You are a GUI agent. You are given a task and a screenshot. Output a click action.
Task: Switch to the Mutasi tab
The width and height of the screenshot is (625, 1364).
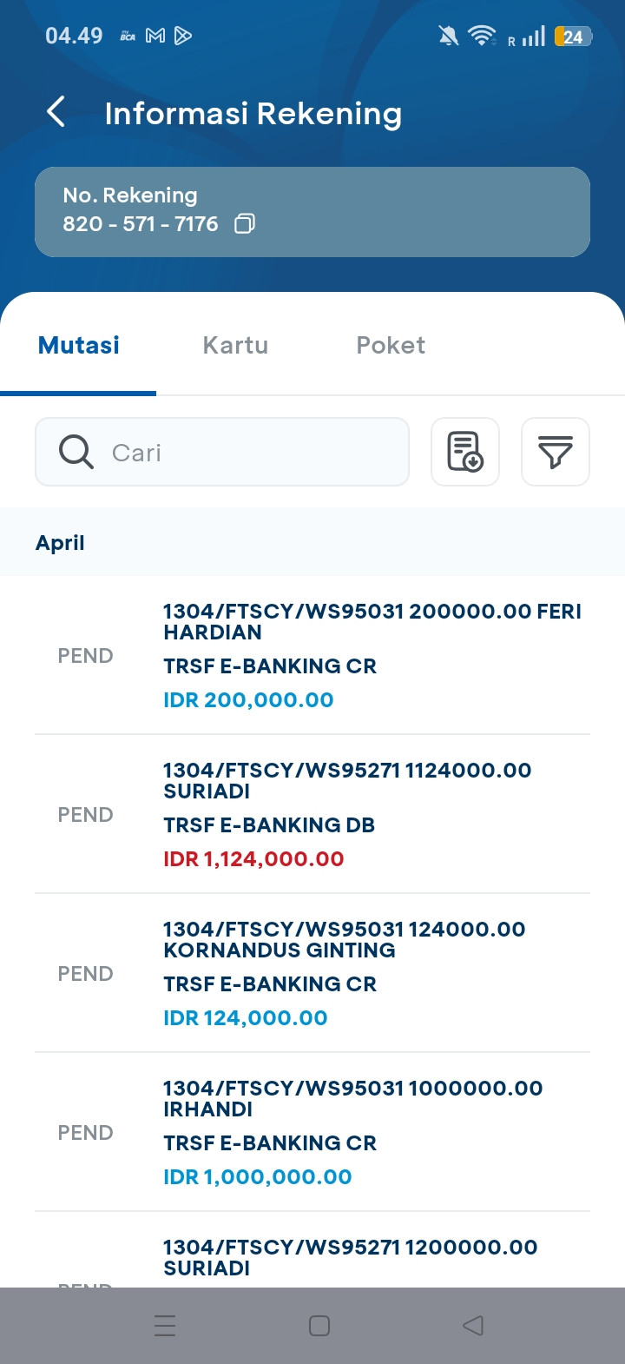79,346
